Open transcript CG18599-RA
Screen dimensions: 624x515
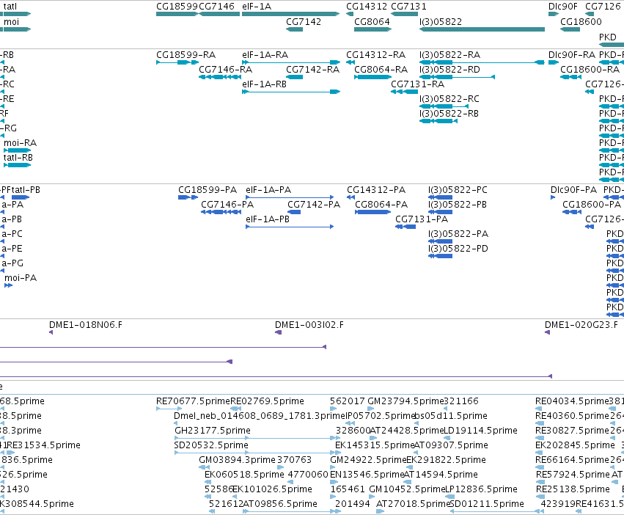click(x=186, y=55)
